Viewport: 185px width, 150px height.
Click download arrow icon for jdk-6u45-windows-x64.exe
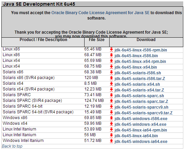[111, 124]
